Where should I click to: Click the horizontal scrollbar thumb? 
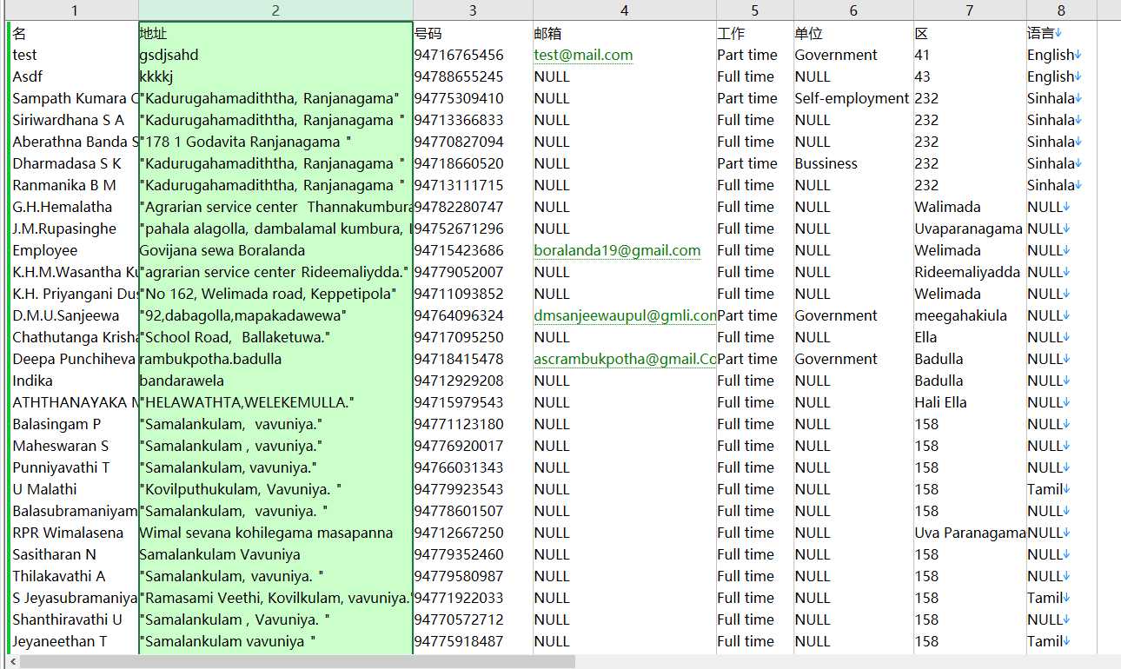297,662
